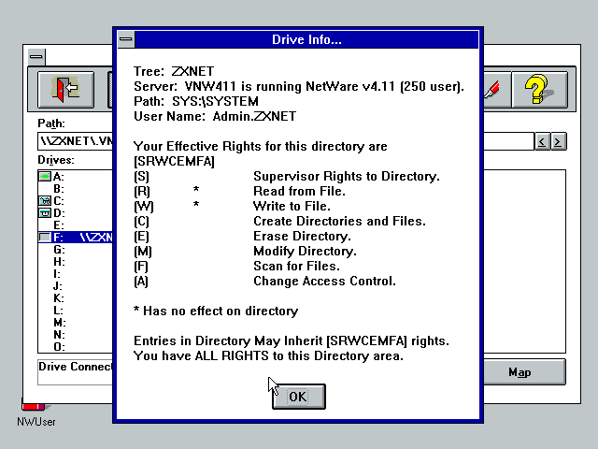Click the floppy drive icon beside A:
Screen dimensions: 598x449
pyautogui.click(x=45, y=177)
